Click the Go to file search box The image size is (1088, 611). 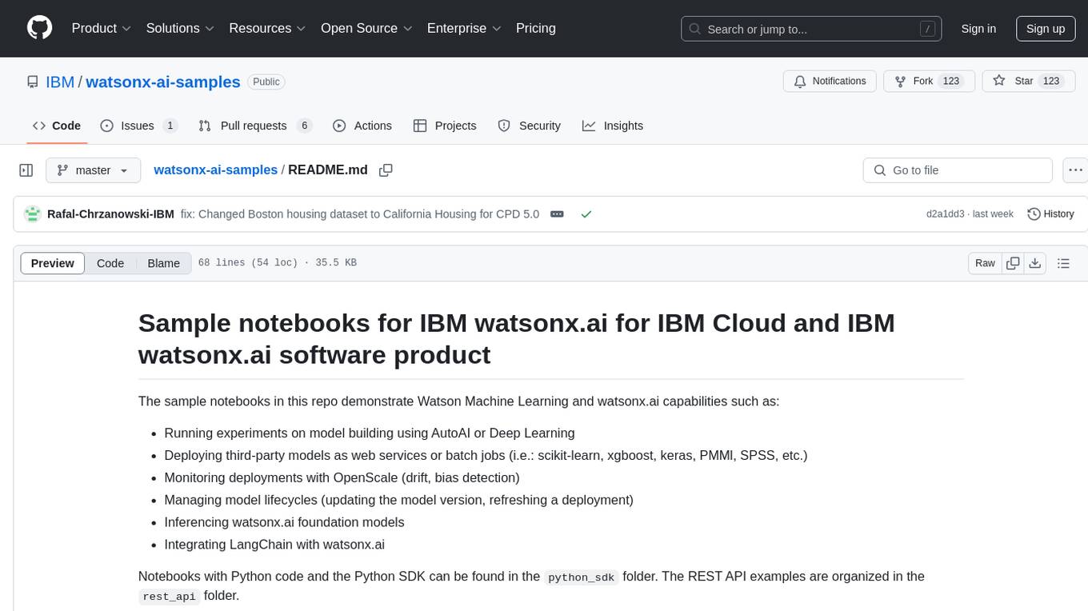[958, 170]
